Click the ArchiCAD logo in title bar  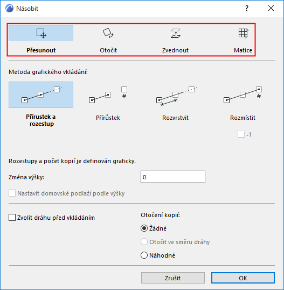coord(9,8)
